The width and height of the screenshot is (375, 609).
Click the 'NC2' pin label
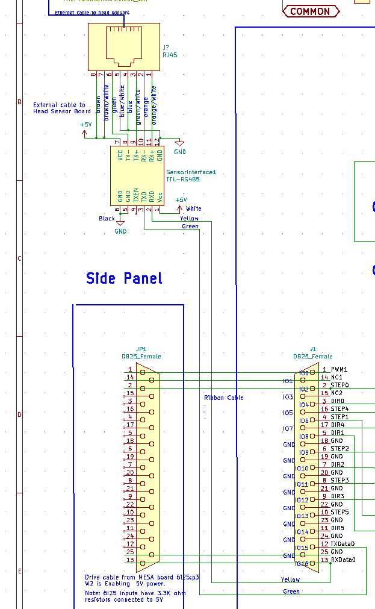click(x=336, y=393)
